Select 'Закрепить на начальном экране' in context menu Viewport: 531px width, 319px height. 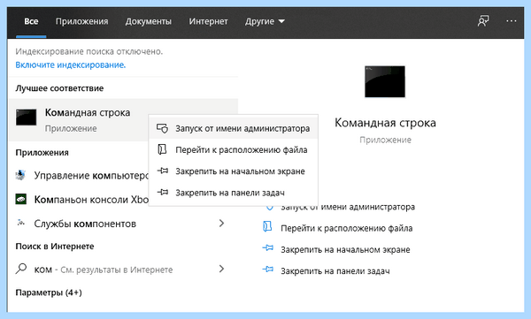tap(234, 171)
